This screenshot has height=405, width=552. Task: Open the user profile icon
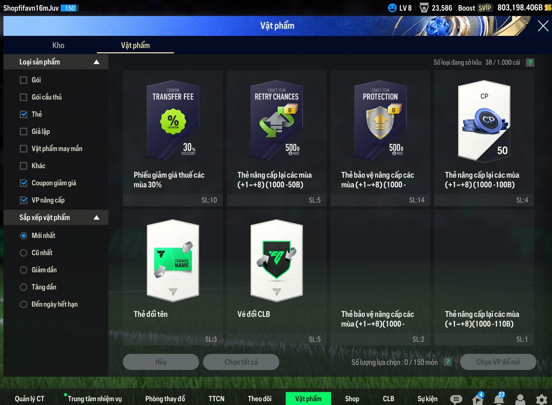click(x=520, y=399)
